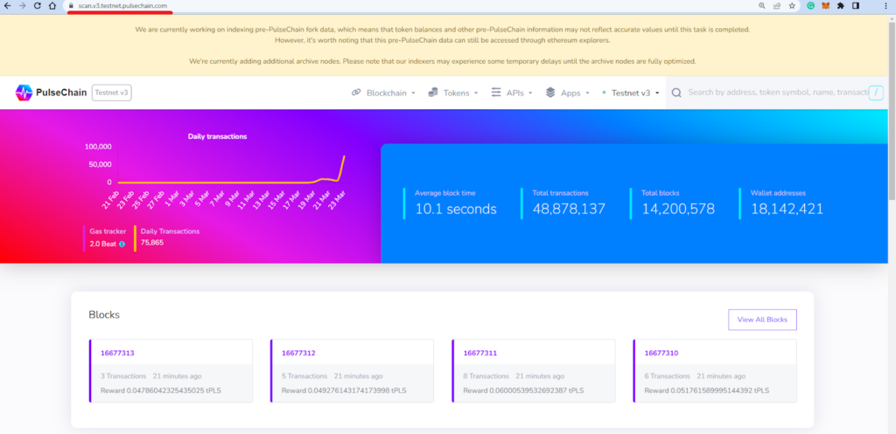Click browser reload icon
Viewport: 896px width, 434px height.
pyautogui.click(x=37, y=6)
